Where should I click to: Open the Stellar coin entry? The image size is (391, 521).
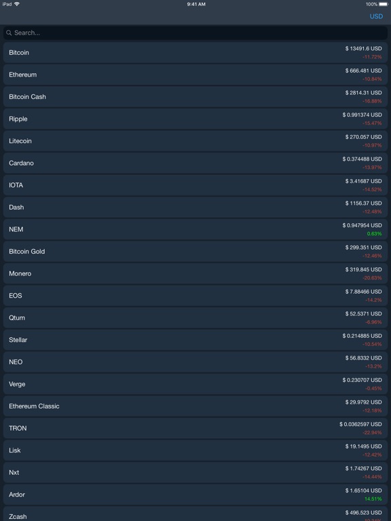tap(195, 340)
